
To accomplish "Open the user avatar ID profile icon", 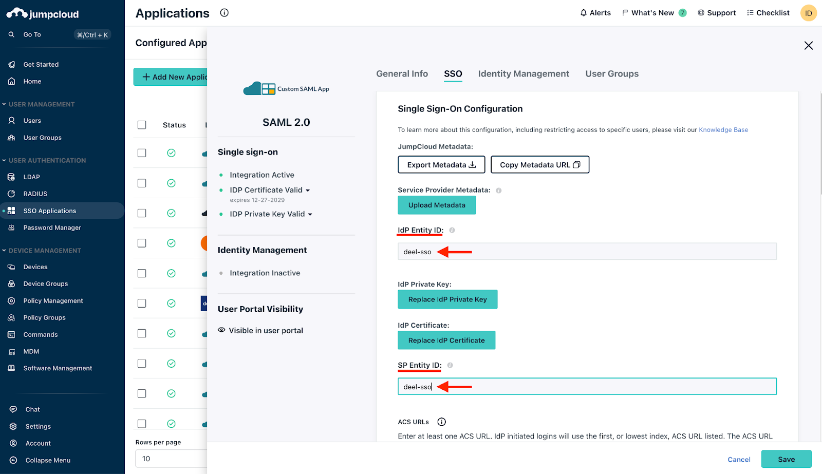I will 808,13.
